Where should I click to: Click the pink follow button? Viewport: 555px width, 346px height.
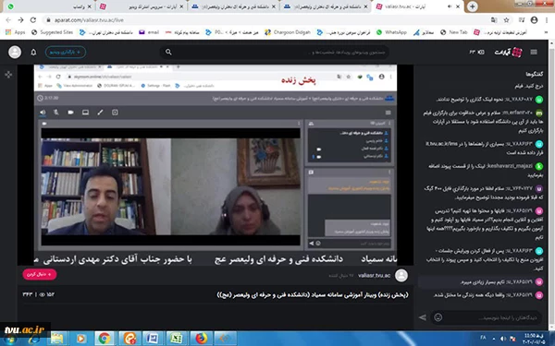pos(40,274)
